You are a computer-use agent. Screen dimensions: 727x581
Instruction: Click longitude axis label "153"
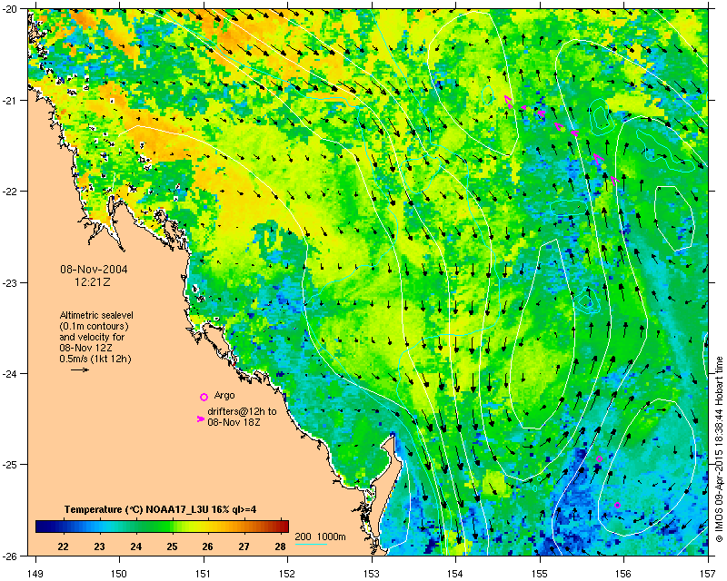pyautogui.click(x=372, y=574)
